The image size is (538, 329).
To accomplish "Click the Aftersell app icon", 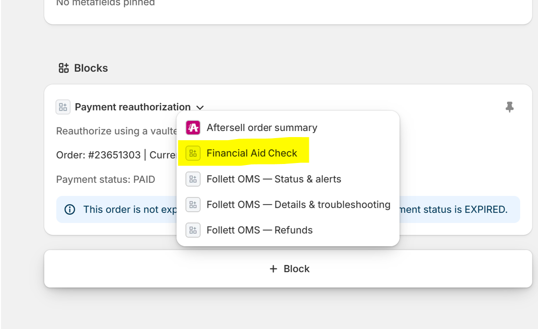I will coord(193,127).
